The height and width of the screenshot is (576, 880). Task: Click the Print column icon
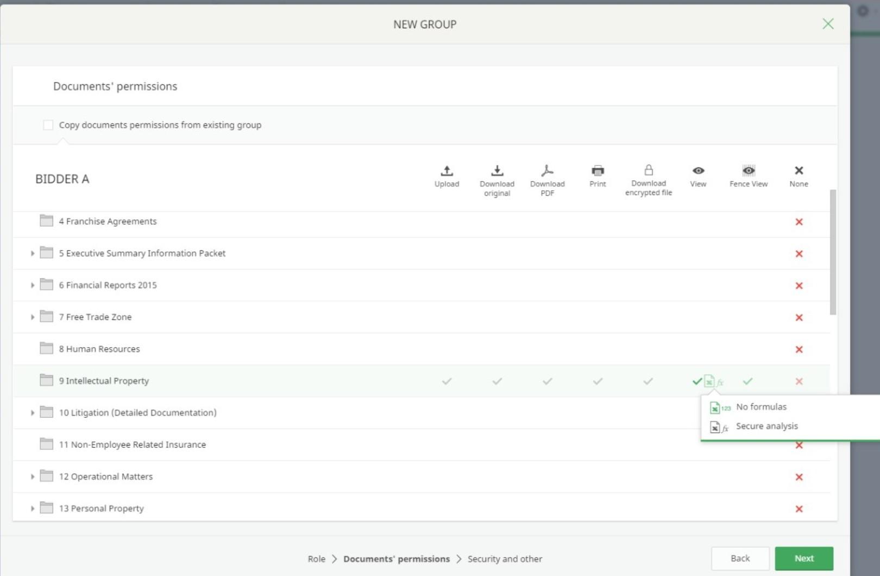[x=598, y=171]
